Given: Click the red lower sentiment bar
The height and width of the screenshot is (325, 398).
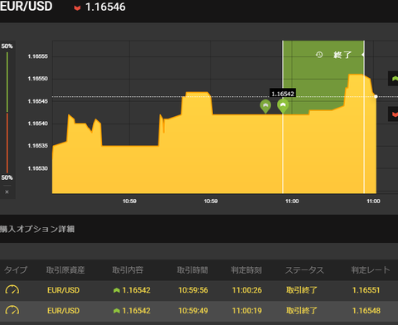Looking at the screenshot, I should [x=7, y=143].
